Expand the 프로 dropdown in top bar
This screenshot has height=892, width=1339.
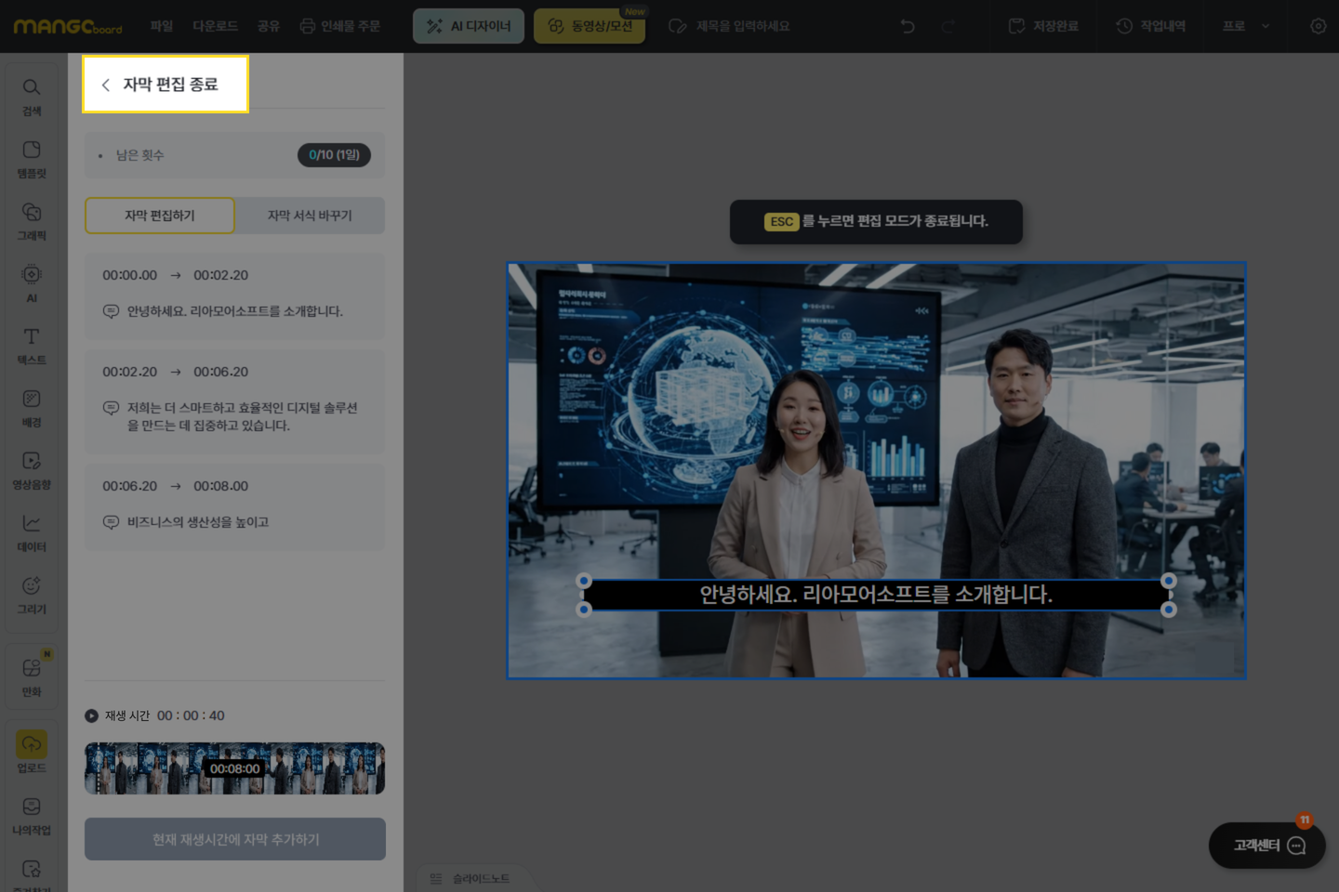(x=1245, y=26)
